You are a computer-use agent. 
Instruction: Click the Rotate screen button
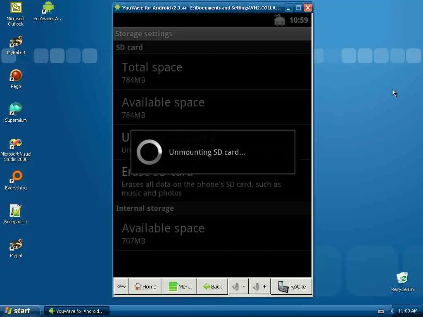click(x=291, y=286)
